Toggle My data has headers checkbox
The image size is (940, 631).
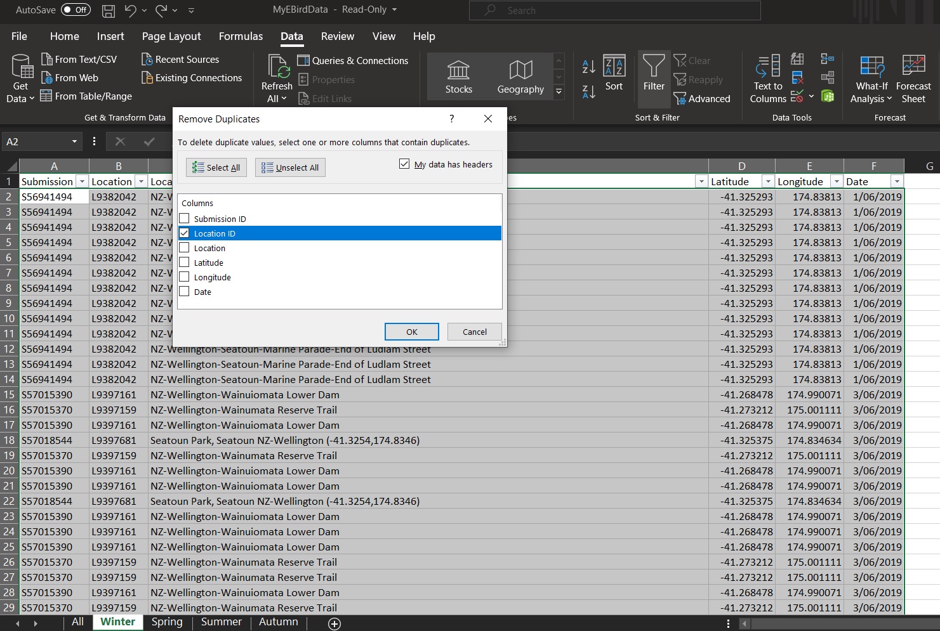point(404,164)
